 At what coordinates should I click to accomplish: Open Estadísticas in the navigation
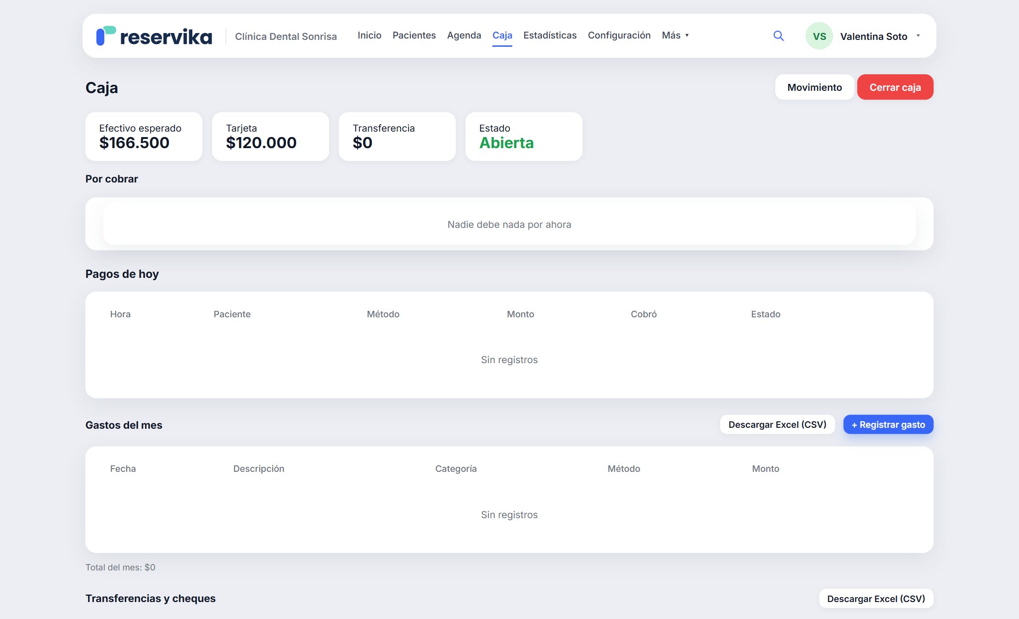pos(550,35)
